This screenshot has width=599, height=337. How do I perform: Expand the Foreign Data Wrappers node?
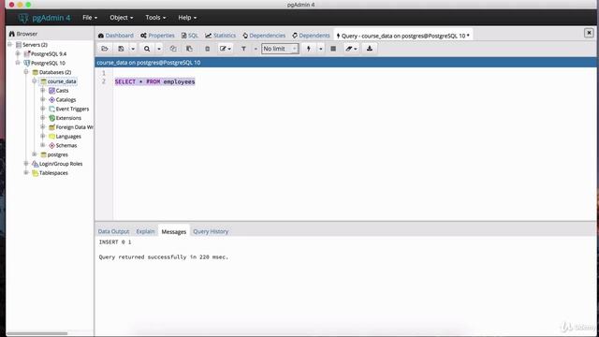tap(43, 127)
